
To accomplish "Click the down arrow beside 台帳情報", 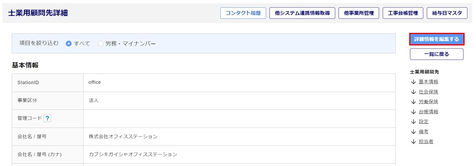I will click(x=413, y=112).
